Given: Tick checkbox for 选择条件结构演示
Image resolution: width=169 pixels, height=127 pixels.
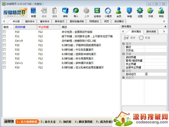Looking at the screenshot, I should point(5,54).
